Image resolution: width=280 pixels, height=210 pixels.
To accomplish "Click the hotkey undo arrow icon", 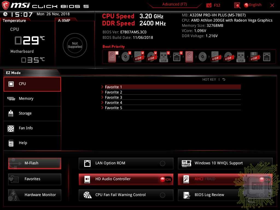I will 224,80.
